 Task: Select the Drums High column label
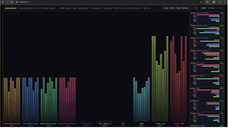pos(179,123)
